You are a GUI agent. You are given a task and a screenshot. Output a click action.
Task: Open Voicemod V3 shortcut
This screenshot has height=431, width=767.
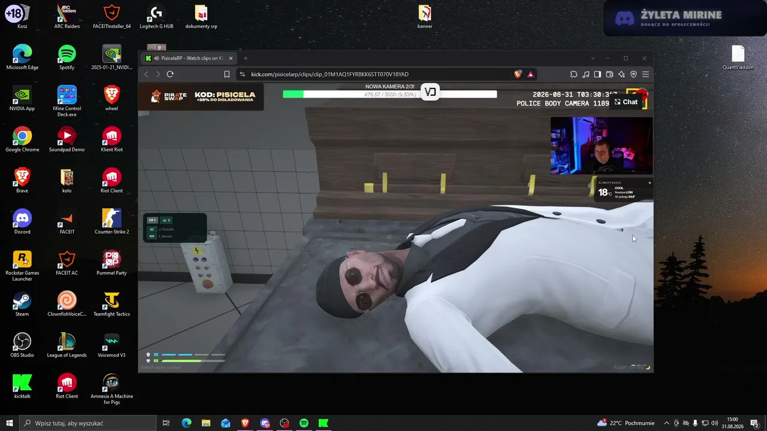[111, 345]
